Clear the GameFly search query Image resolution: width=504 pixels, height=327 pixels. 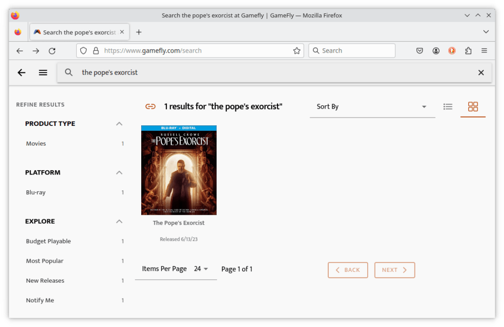[x=481, y=73]
